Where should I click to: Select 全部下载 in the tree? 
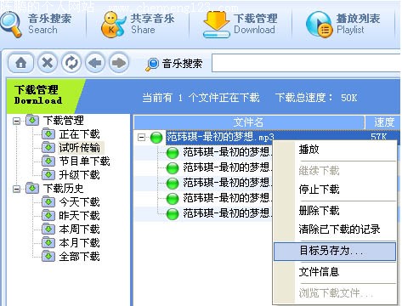(x=80, y=257)
